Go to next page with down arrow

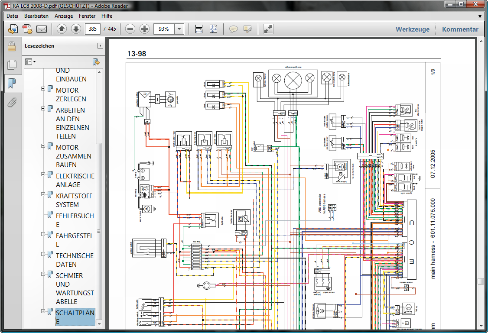(x=76, y=29)
